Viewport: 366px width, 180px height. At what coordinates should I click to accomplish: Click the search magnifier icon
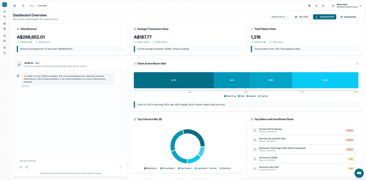click(23, 5)
